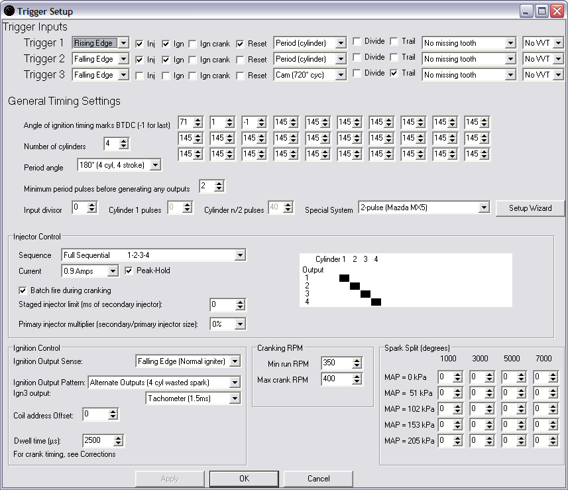Increase the Coil address Offset spinner
This screenshot has width=568, height=490.
[113, 411]
